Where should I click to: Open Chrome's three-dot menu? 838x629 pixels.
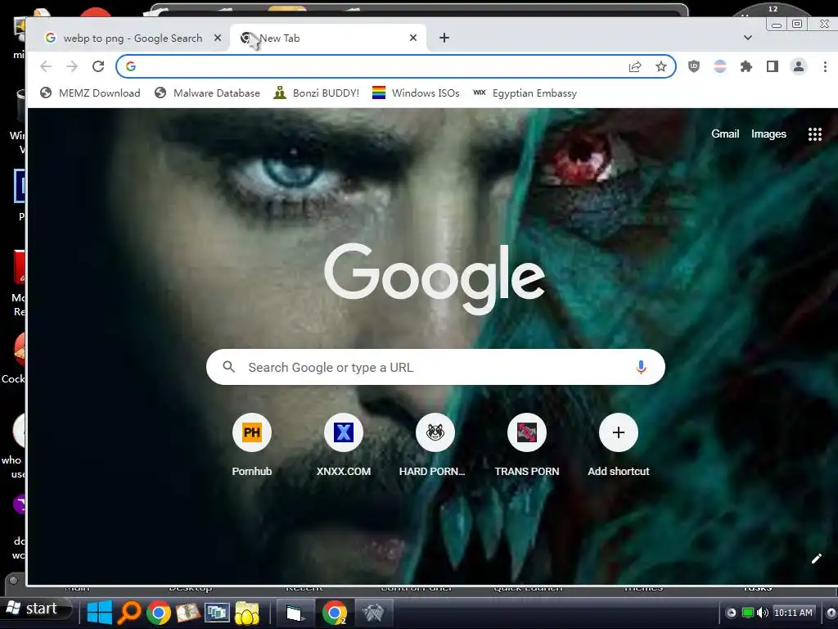825,66
